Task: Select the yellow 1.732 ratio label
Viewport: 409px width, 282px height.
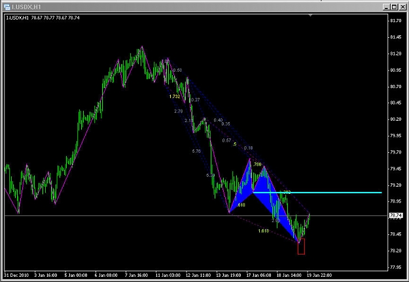Action: pyautogui.click(x=175, y=97)
